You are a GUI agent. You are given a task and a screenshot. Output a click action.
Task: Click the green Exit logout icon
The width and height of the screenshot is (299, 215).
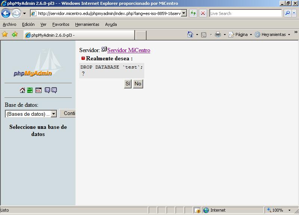pyautogui.click(x=30, y=90)
